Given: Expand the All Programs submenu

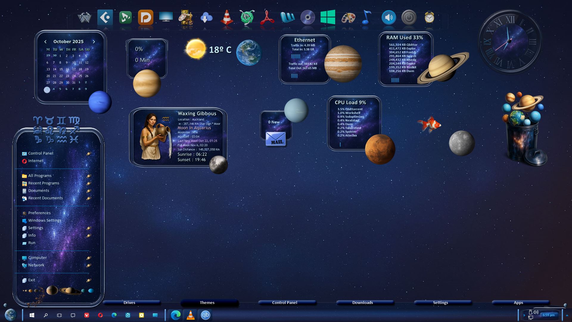Looking at the screenshot, I should click(x=89, y=176).
